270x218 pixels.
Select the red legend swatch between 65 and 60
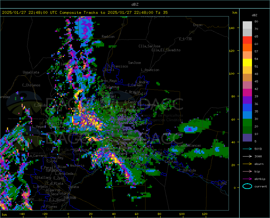247,40
